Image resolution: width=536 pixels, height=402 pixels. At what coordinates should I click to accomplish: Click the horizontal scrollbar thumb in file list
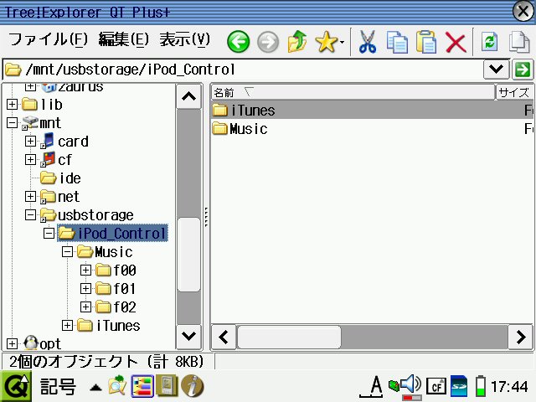click(289, 337)
